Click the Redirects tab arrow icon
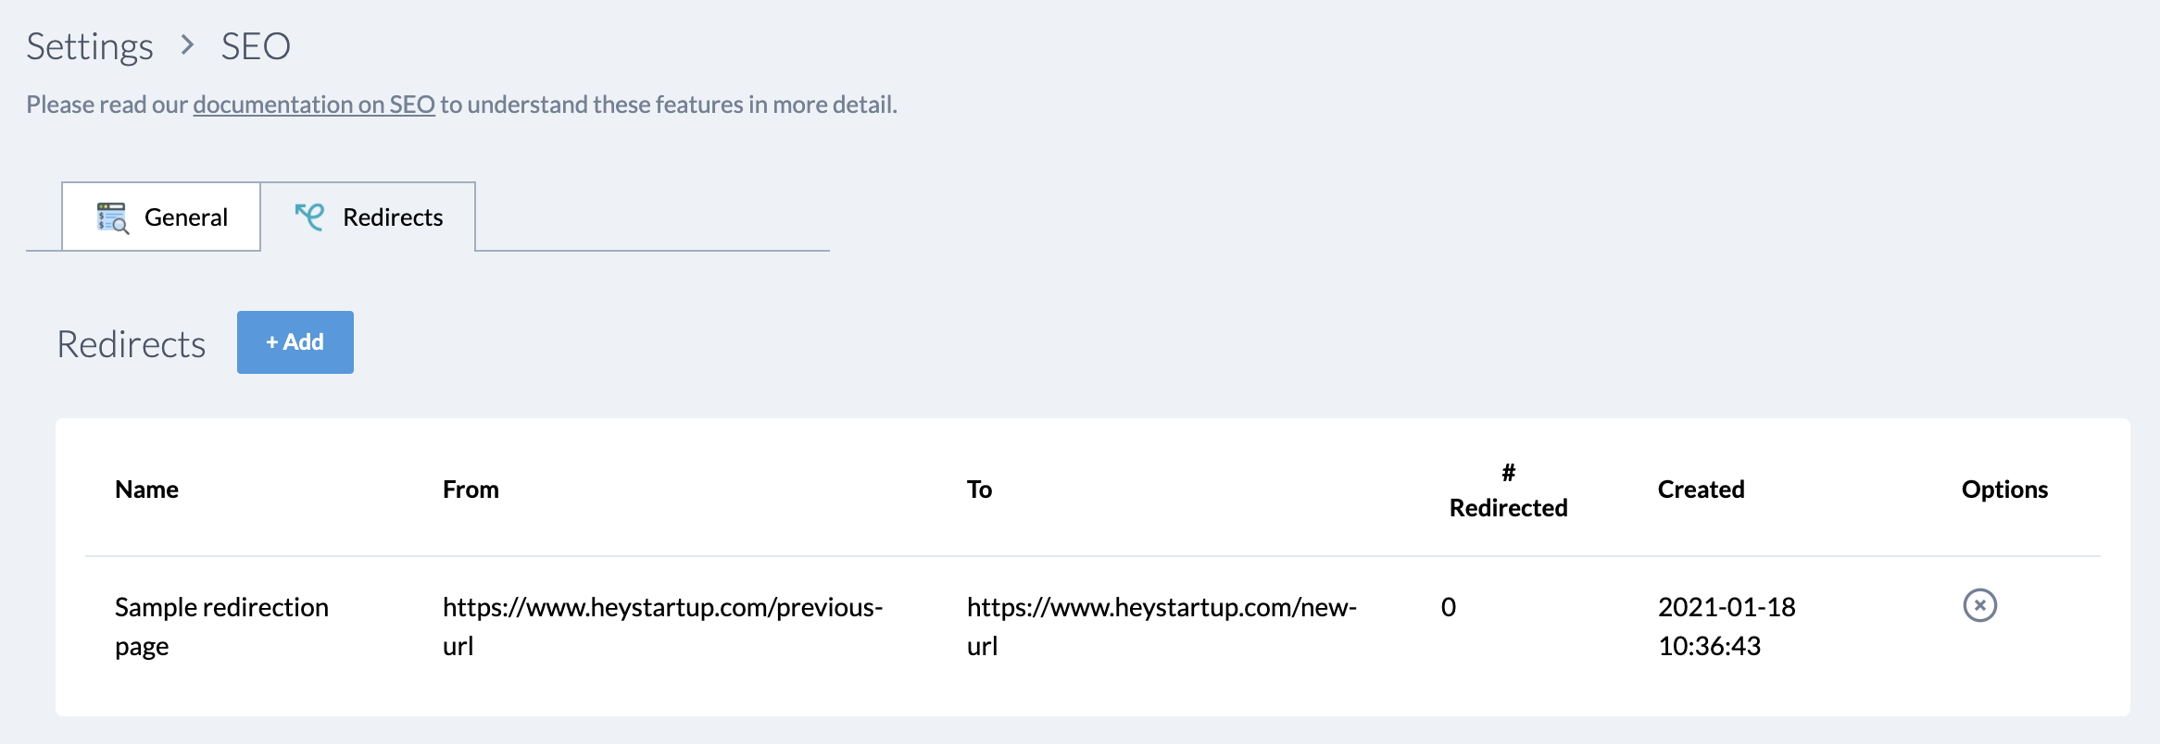 pos(309,217)
